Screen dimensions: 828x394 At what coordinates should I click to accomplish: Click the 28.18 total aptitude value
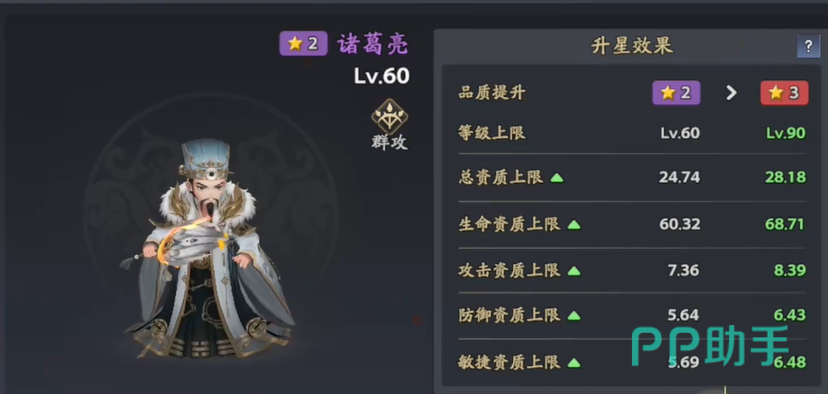[786, 177]
